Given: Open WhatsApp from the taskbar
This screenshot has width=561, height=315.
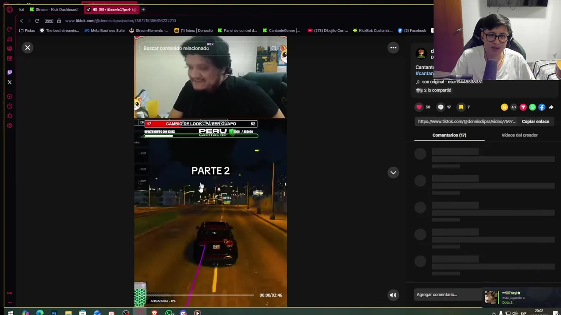Looking at the screenshot, I should [x=169, y=312].
